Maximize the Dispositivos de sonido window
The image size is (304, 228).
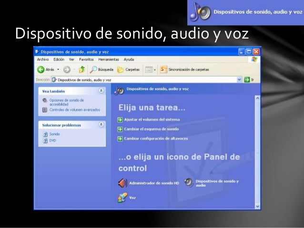pos(249,52)
